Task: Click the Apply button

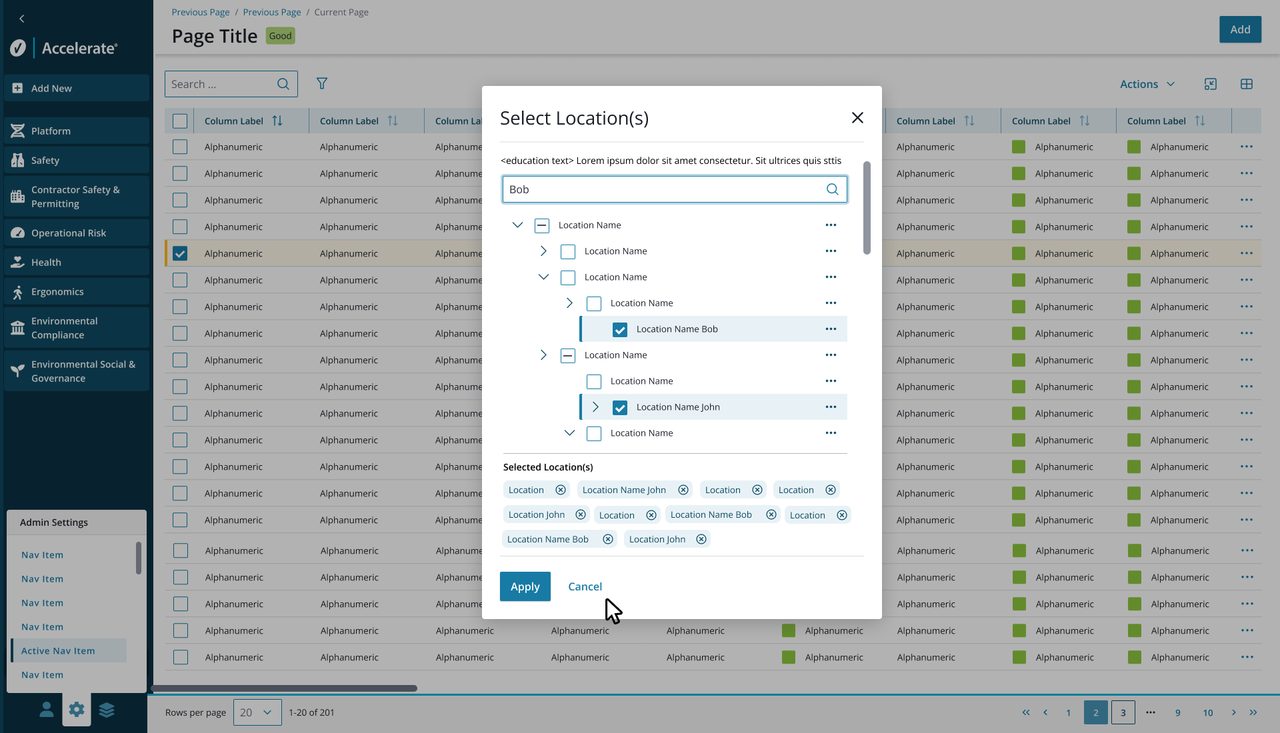Action: pyautogui.click(x=525, y=586)
